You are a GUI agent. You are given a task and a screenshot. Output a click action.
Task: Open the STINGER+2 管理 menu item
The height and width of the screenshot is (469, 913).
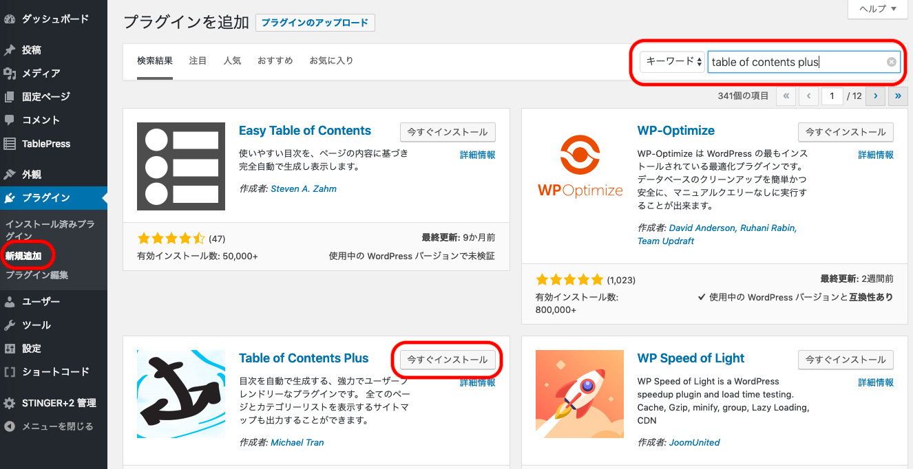[x=54, y=403]
